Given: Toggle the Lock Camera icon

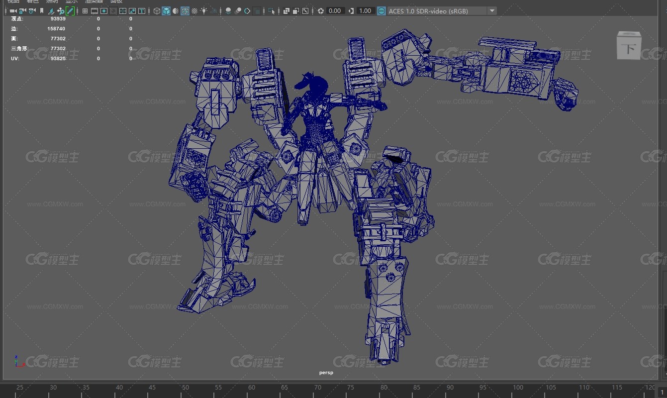Looking at the screenshot, I should (22, 11).
